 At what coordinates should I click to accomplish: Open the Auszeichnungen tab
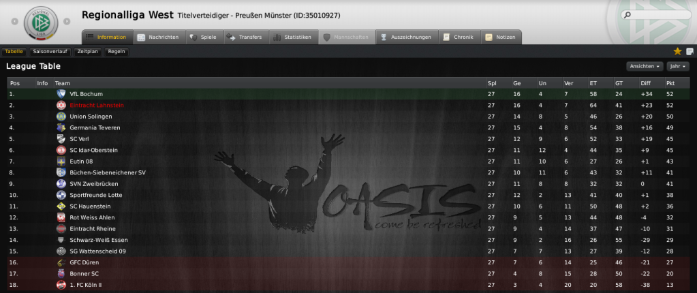click(x=406, y=37)
